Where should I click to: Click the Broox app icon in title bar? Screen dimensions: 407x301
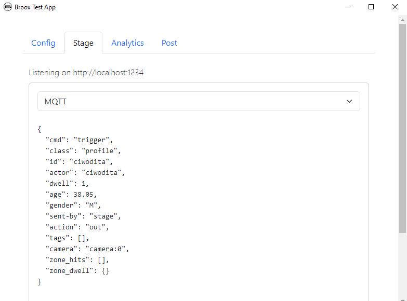click(x=8, y=7)
